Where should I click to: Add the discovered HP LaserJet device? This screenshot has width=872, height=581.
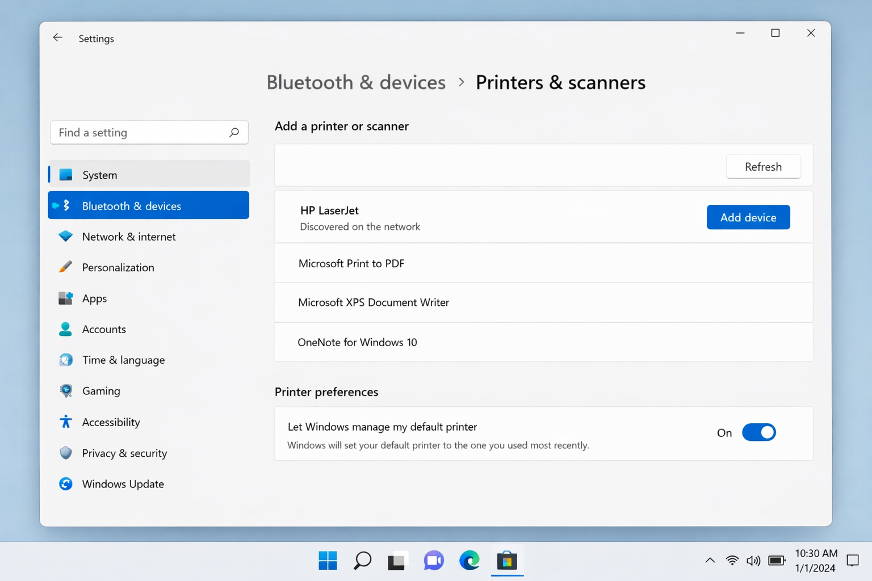748,217
